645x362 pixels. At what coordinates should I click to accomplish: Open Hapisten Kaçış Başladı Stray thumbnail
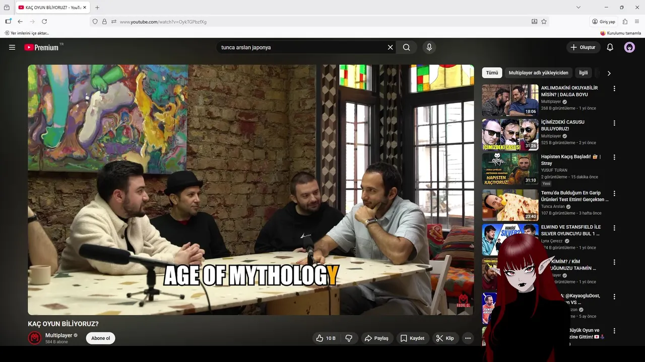tap(510, 169)
